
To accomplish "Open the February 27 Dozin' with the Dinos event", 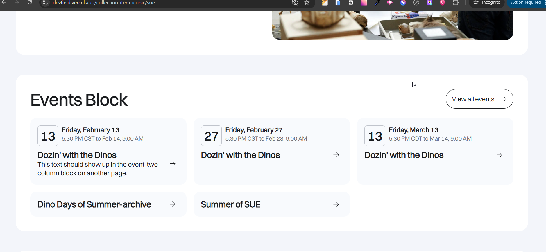I will 240,155.
